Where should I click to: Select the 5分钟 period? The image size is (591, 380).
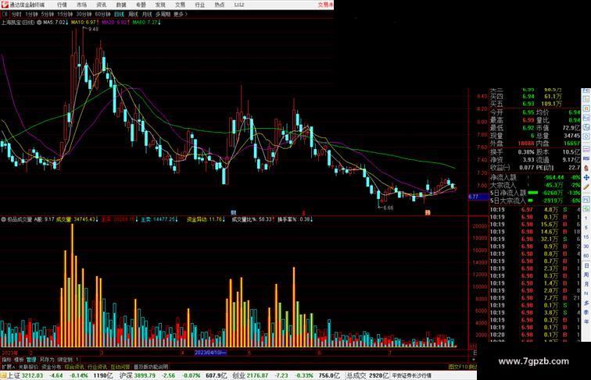[48, 14]
